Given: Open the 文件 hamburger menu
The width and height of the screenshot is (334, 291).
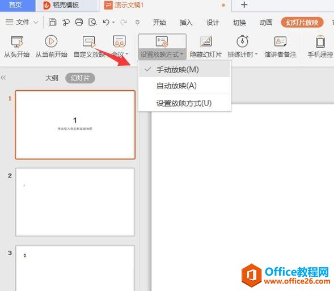Looking at the screenshot, I should (x=17, y=22).
